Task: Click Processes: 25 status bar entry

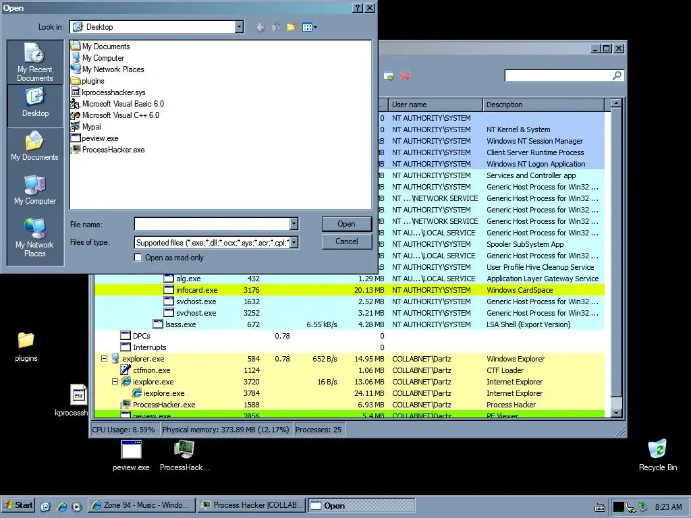Action: (319, 430)
